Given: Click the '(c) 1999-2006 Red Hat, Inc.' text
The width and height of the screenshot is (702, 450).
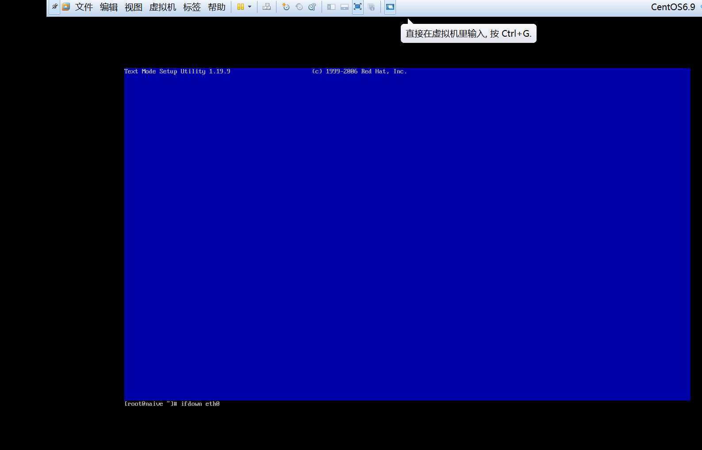Looking at the screenshot, I should (359, 71).
